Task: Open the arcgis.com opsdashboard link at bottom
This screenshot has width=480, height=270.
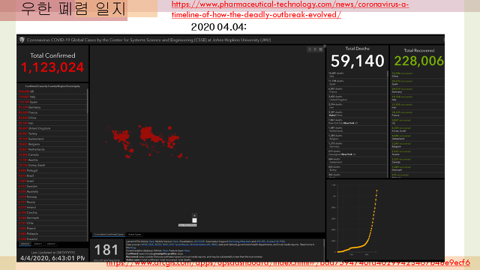Action: click(288, 262)
